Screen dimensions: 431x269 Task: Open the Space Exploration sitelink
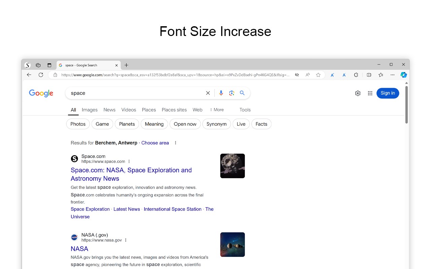90,209
